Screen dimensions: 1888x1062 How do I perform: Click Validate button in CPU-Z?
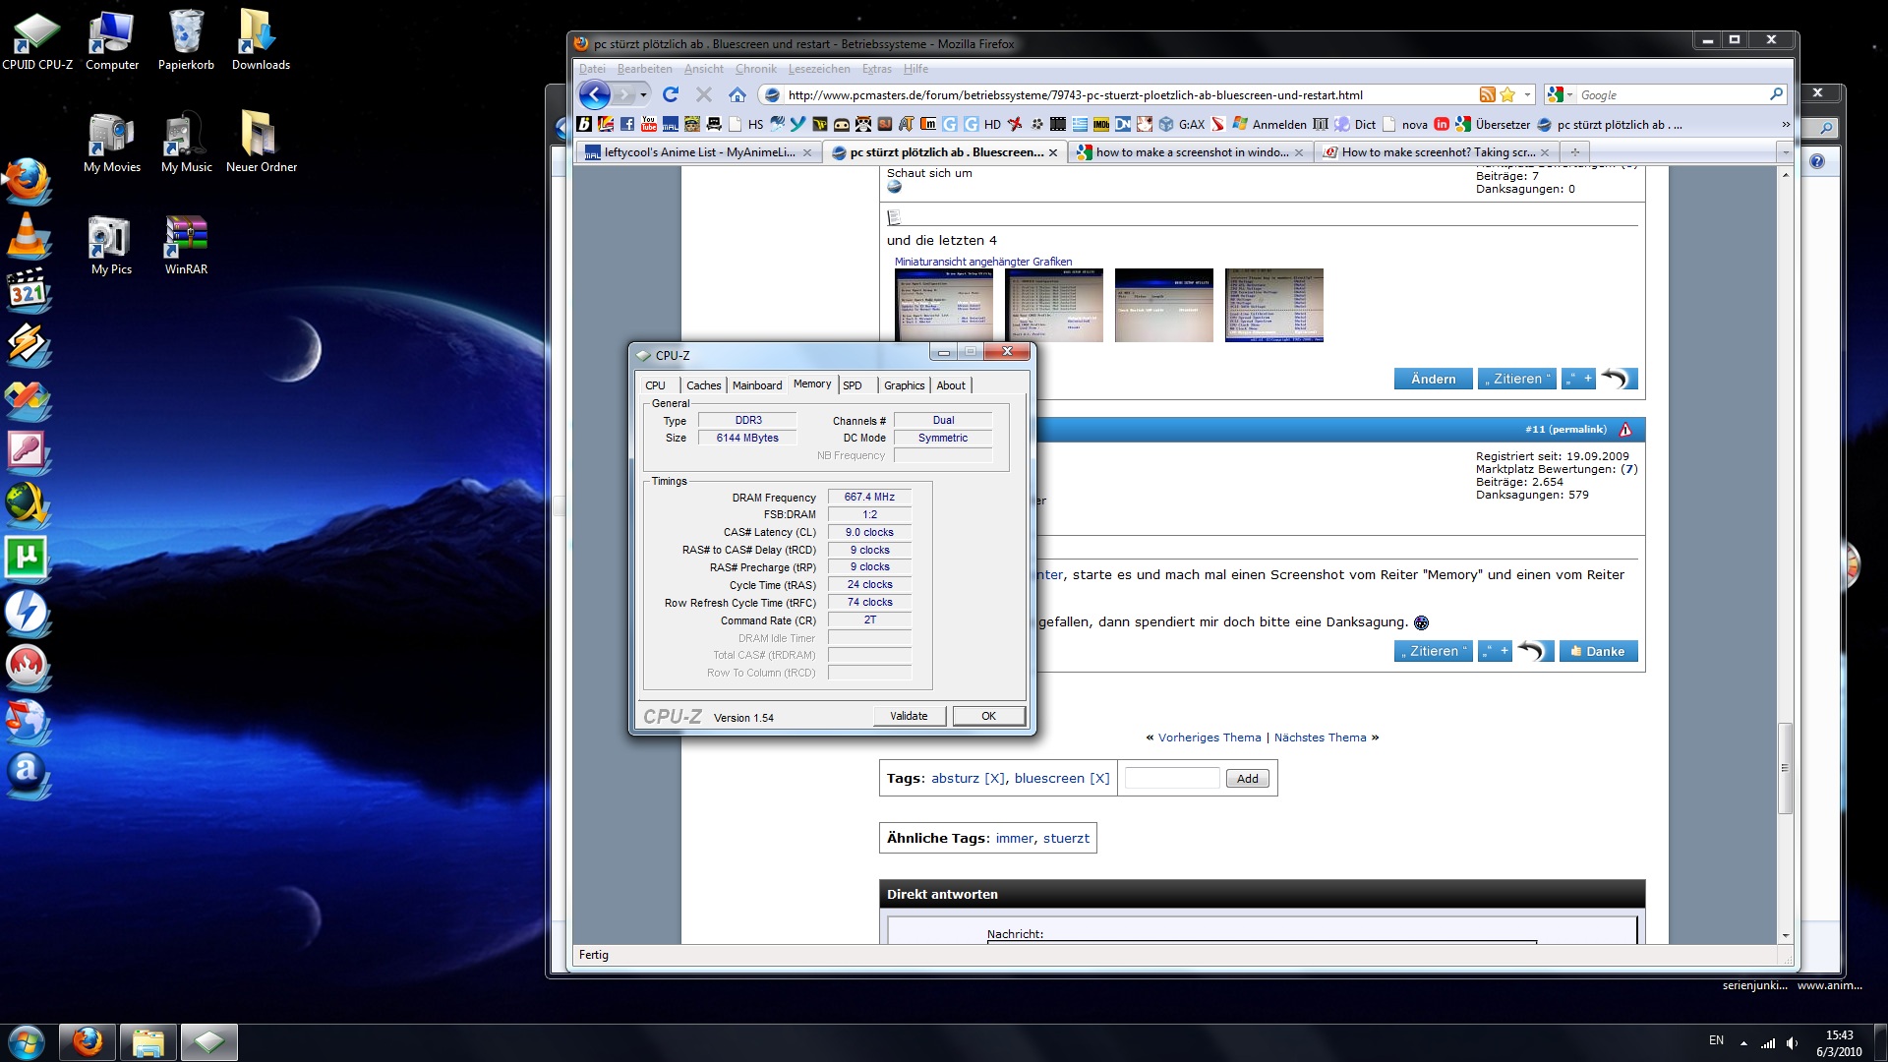pos(909,716)
